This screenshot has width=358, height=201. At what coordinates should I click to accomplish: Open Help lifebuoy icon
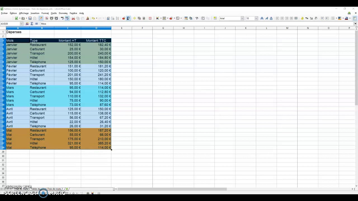pyautogui.click(x=150, y=18)
